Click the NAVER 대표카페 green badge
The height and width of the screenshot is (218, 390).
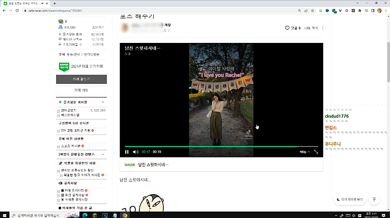click(64, 67)
